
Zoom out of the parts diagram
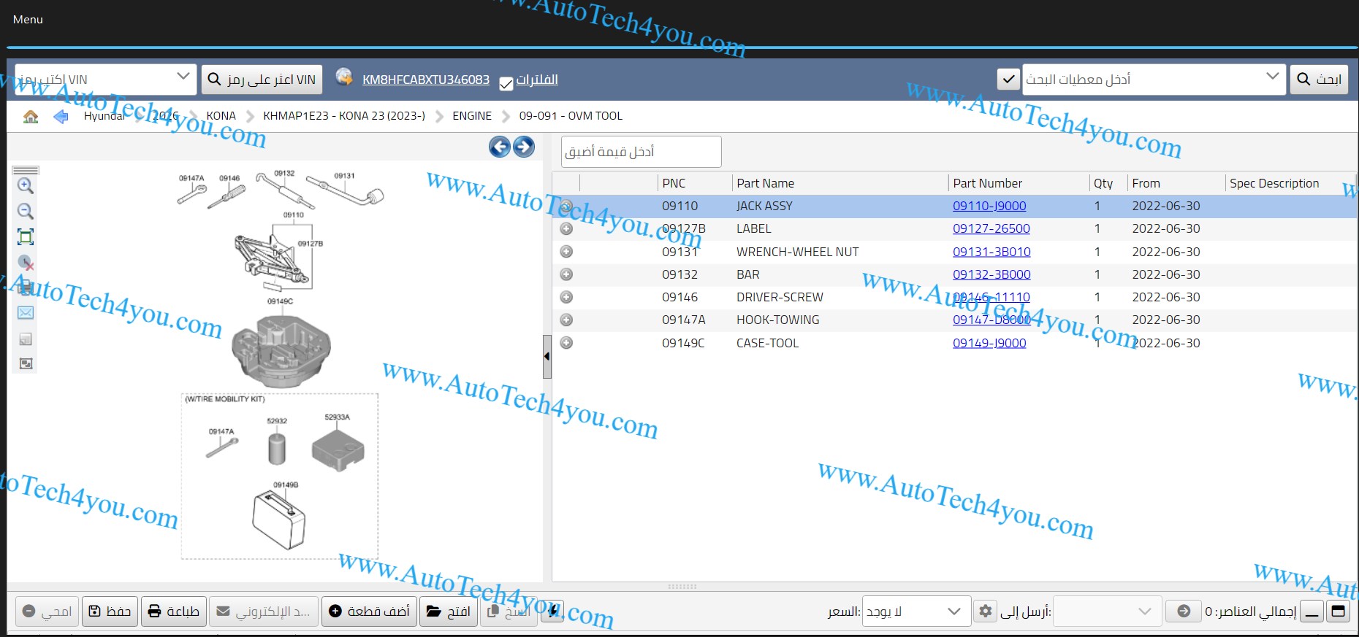point(25,211)
